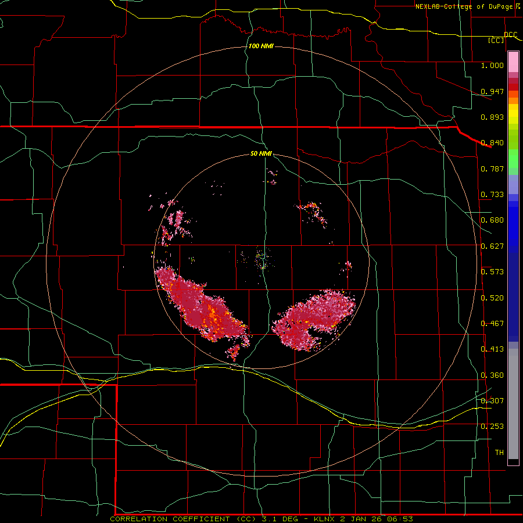
Task: Click the 0.253 legend value
Action: 492,427
